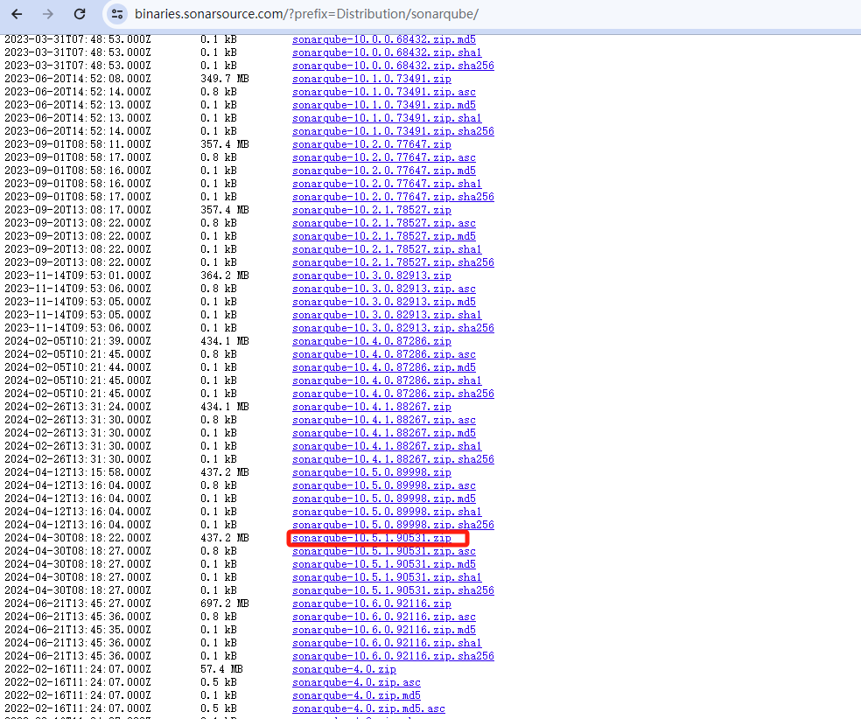Open sonarqube-10.4.0.87286.zip.sha256 link

(393, 394)
